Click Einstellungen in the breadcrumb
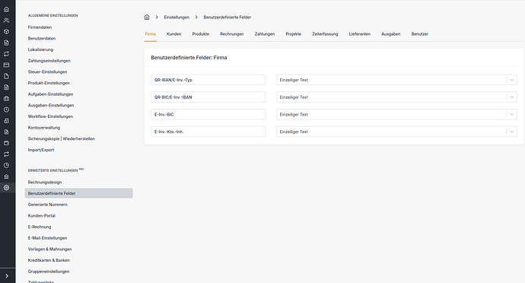525x283 pixels. [x=177, y=17]
